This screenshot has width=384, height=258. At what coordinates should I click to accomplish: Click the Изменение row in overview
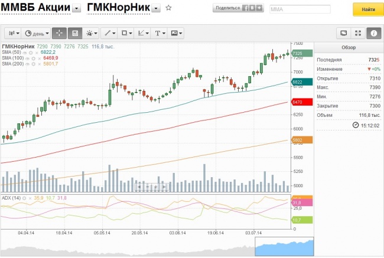coord(349,69)
